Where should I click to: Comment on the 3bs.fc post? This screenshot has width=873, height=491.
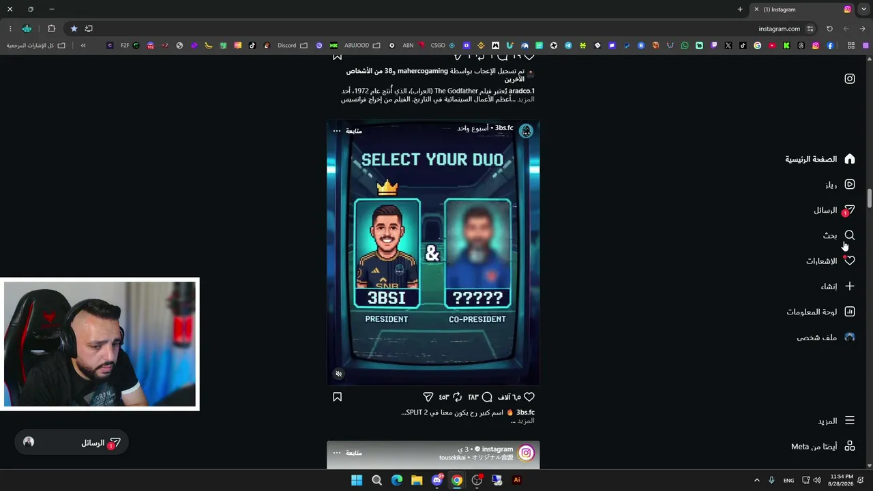[487, 397]
